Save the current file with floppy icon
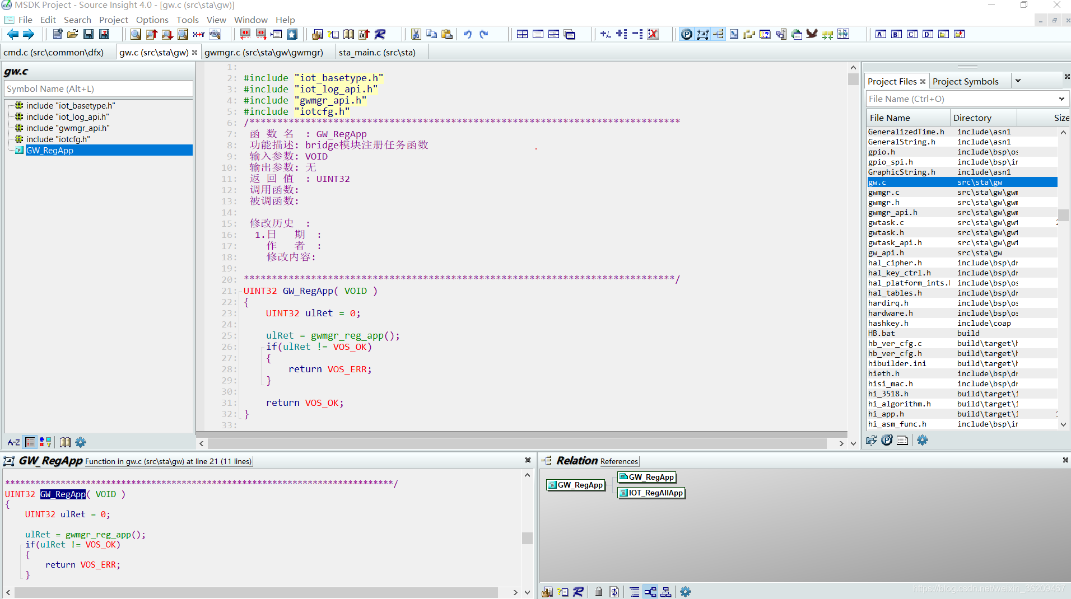1071x599 pixels. coord(89,34)
